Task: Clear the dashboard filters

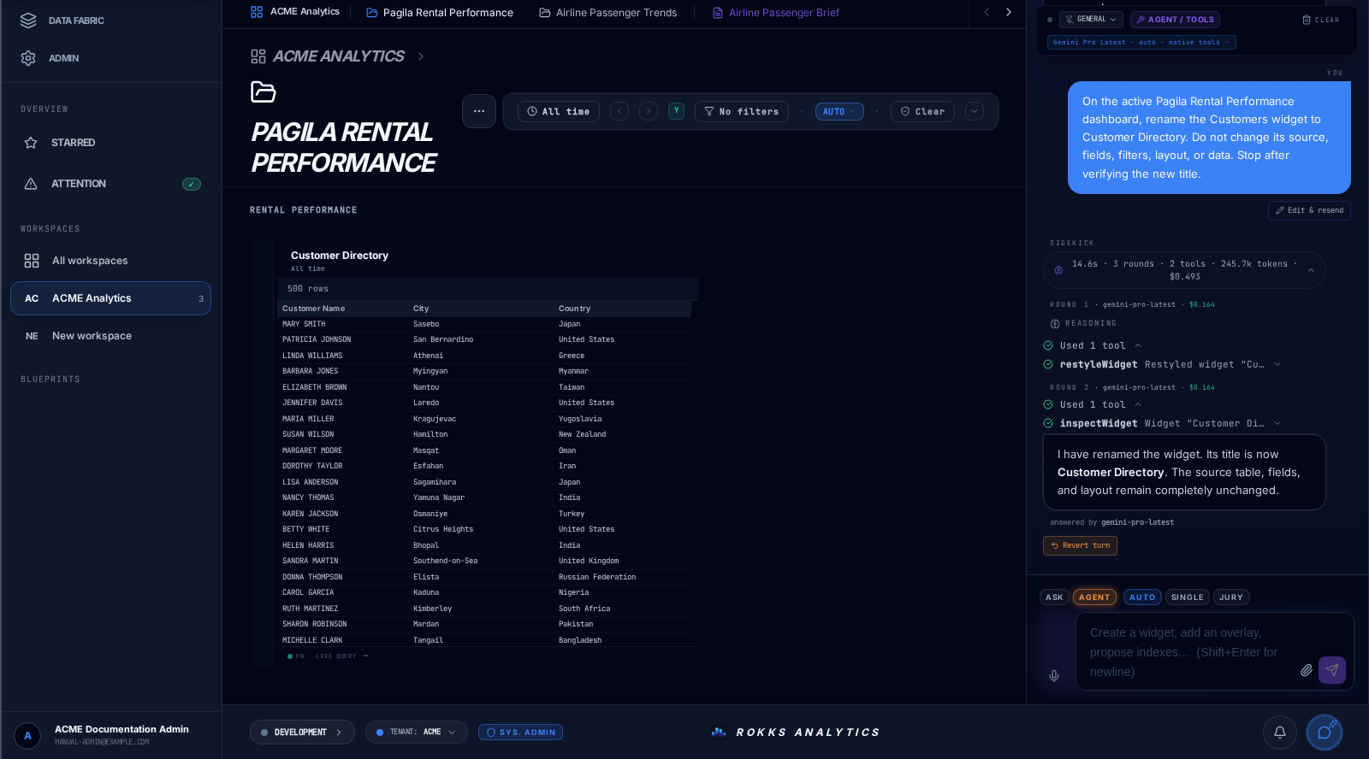Action: (x=922, y=112)
